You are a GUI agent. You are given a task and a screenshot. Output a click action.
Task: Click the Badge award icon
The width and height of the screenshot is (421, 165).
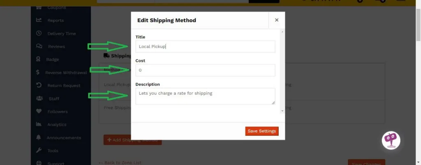click(39, 59)
